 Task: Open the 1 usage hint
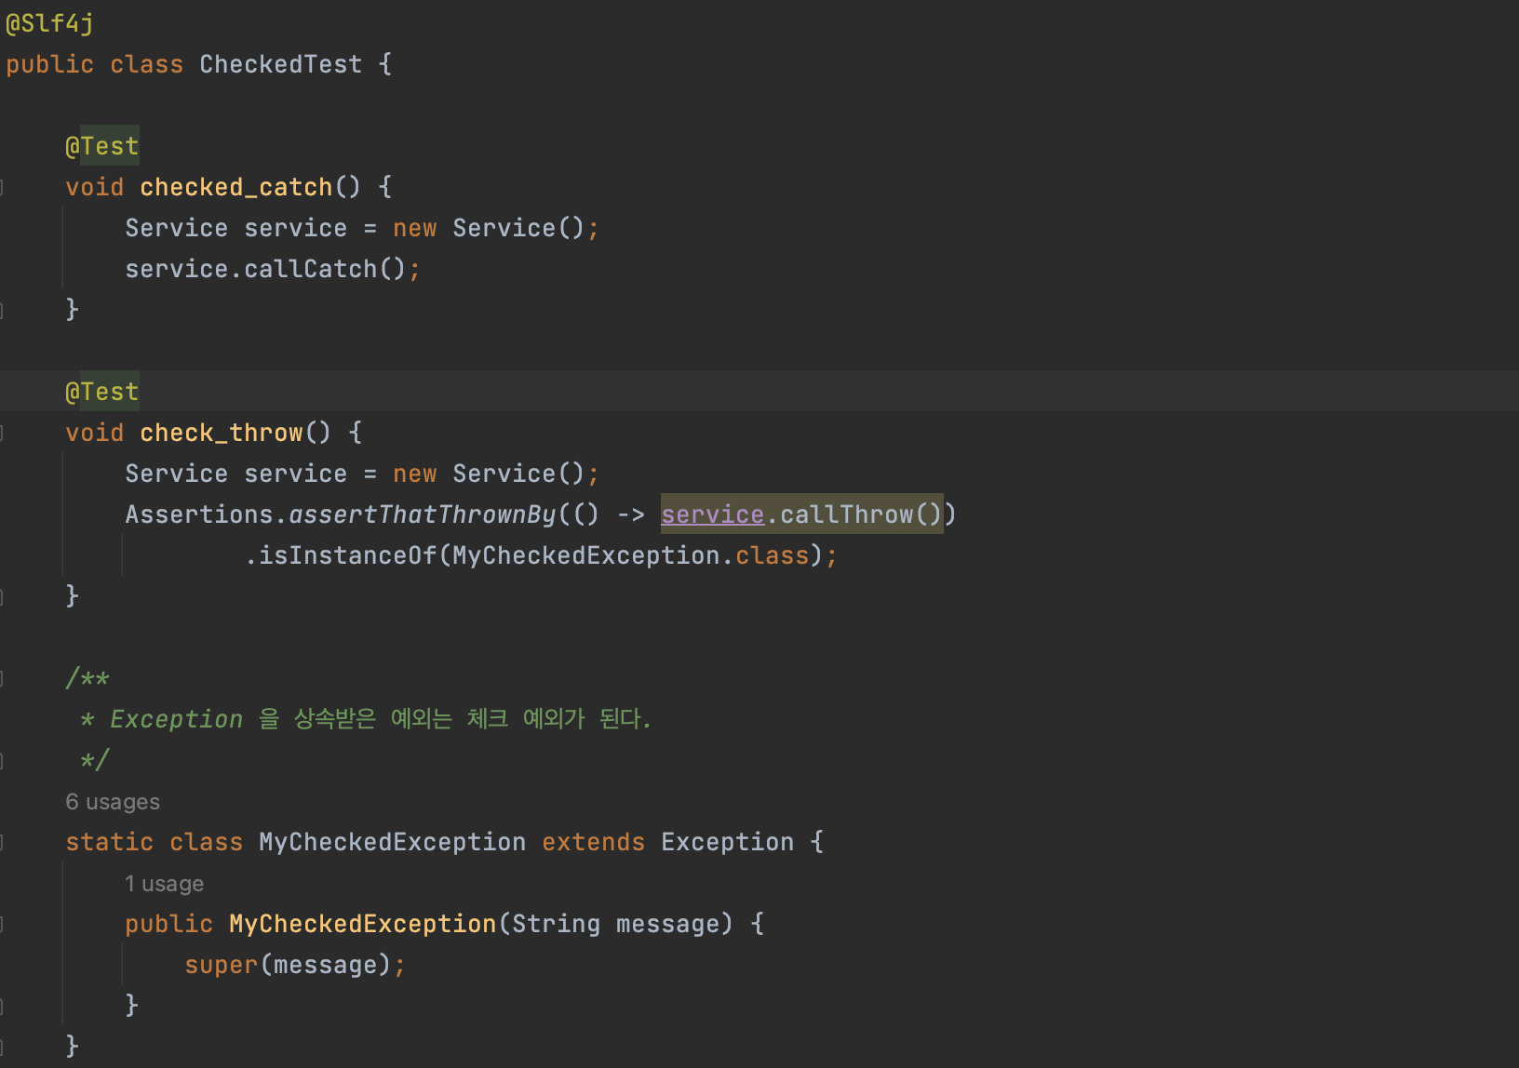pos(164,884)
